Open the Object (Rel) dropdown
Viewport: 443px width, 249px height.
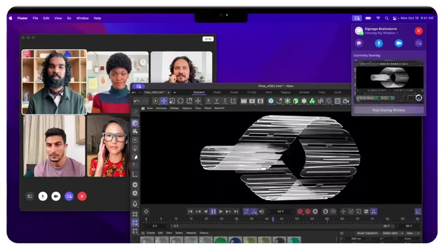click(x=392, y=233)
